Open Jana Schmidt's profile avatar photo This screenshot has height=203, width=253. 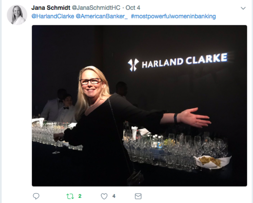(17, 15)
